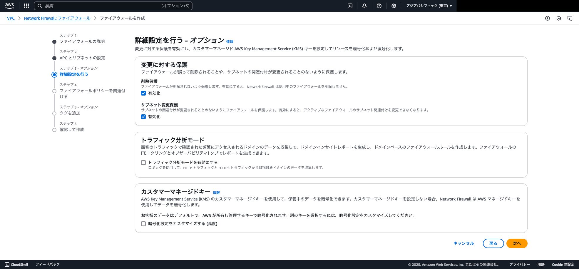Select step 4 ファイアウォールポリシーを関連付ける
This screenshot has width=579, height=269.
pos(92,93)
